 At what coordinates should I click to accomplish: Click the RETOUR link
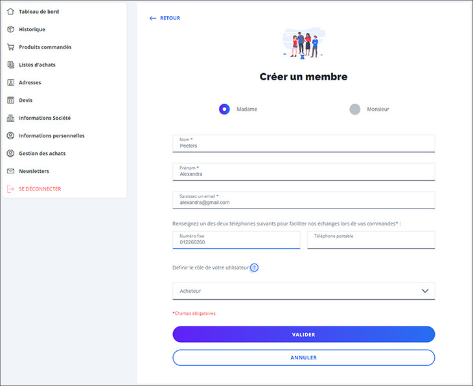pos(170,18)
